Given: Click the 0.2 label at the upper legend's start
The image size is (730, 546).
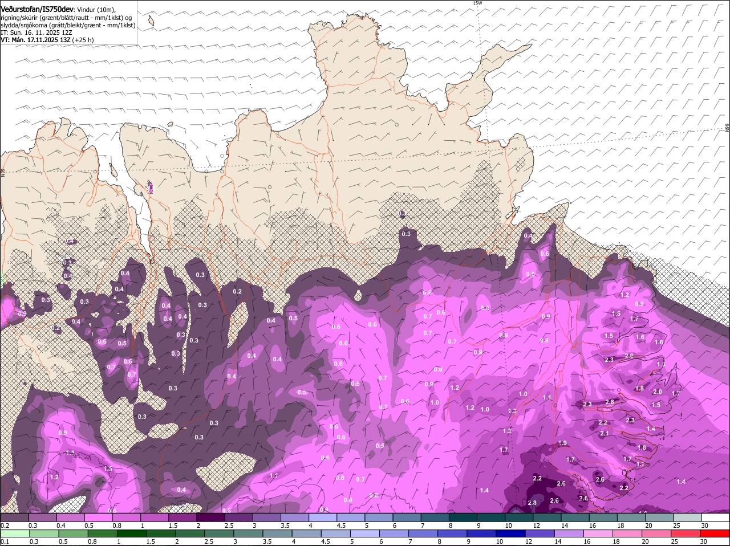Looking at the screenshot, I should click(5, 525).
